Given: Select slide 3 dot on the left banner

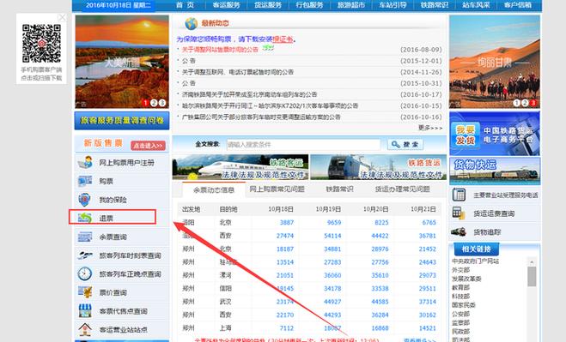Looking at the screenshot, I should [x=162, y=103].
